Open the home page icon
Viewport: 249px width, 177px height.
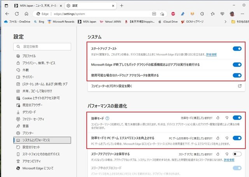(26, 14)
